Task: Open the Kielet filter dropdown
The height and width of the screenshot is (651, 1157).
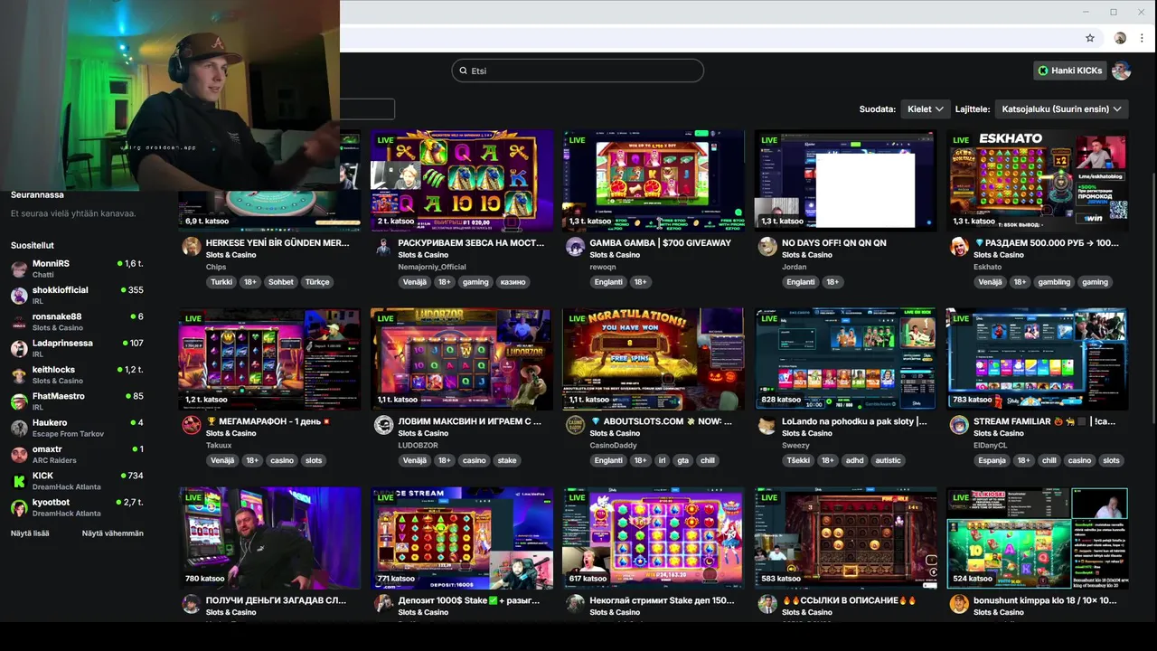Action: [925, 109]
